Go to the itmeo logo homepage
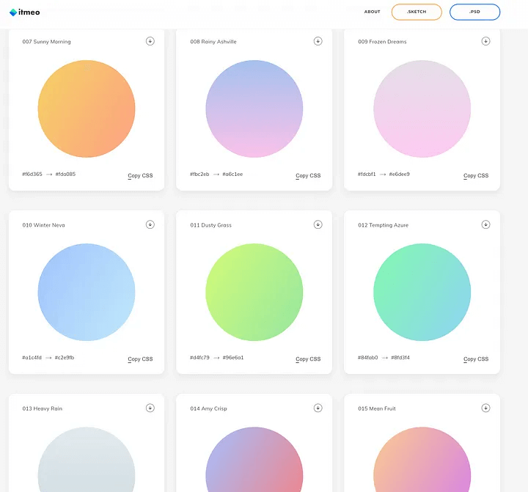Image resolution: width=528 pixels, height=492 pixels. point(25,12)
